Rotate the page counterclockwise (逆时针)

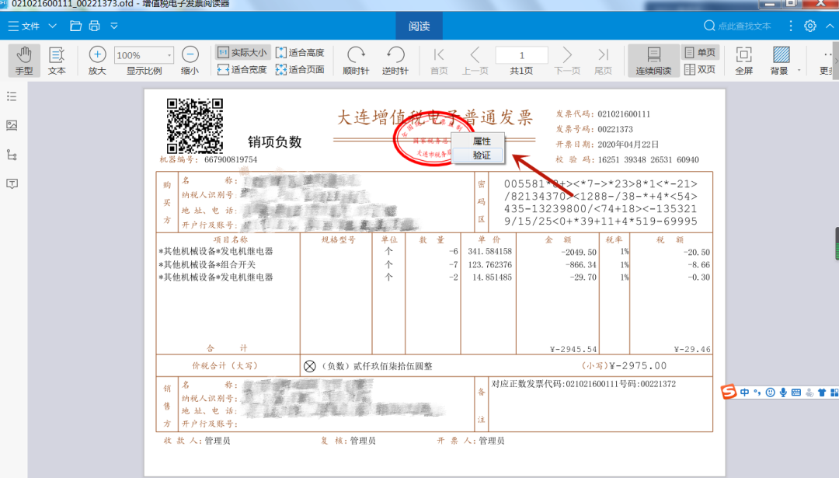click(395, 60)
